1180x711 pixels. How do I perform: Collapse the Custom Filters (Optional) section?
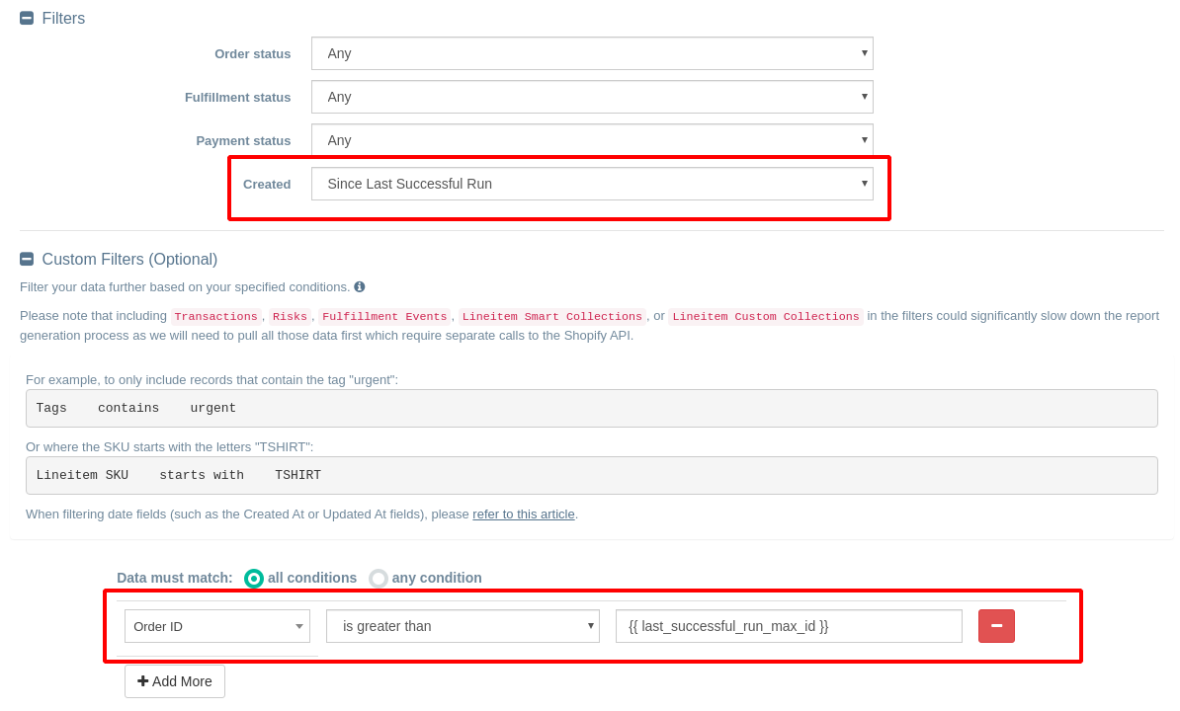26,259
